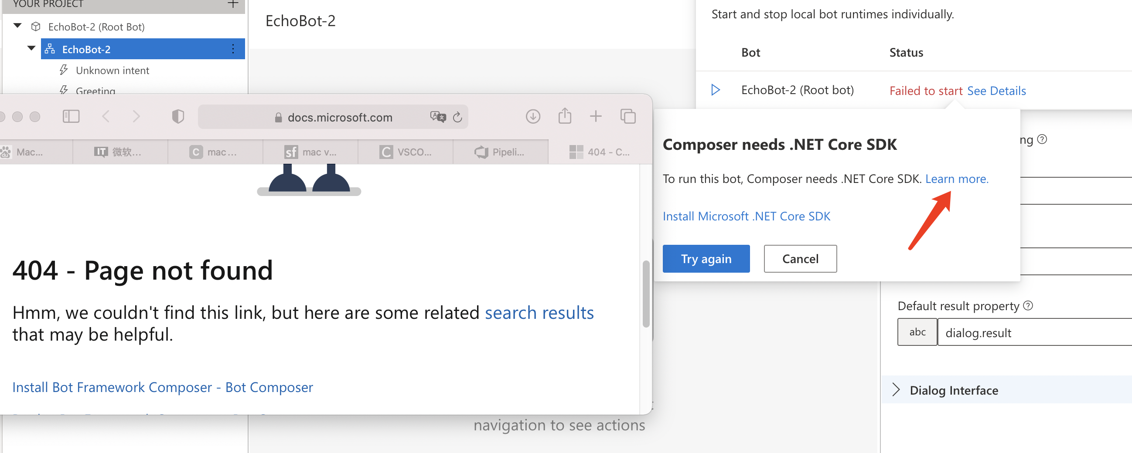This screenshot has width=1132, height=453.
Task: Click the Cancel button in the SDK dialog
Action: [800, 259]
